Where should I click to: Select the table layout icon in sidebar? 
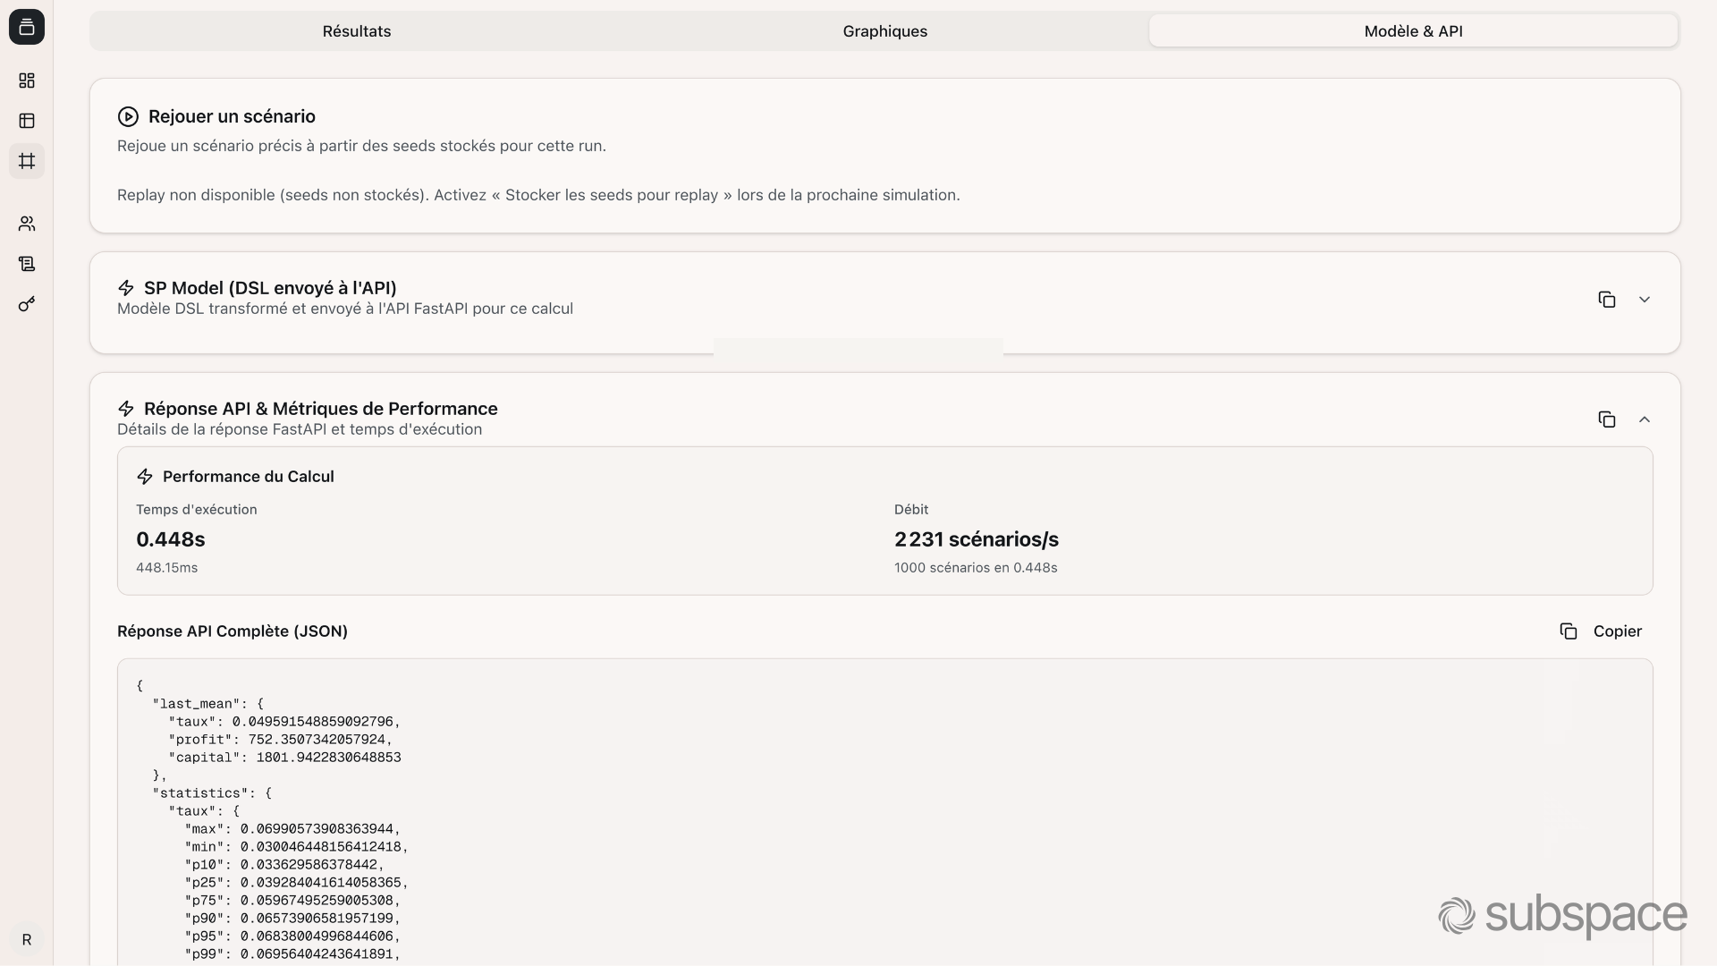(27, 121)
